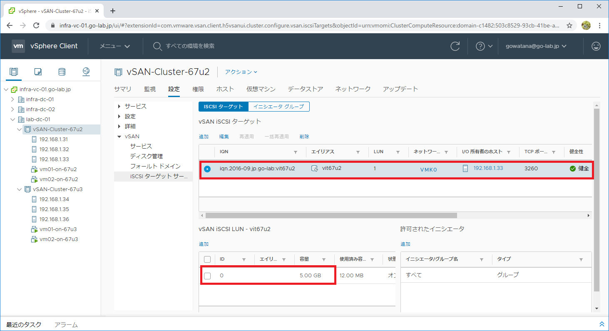
Task: Expand サービス section in configure menu
Action: 119,106
